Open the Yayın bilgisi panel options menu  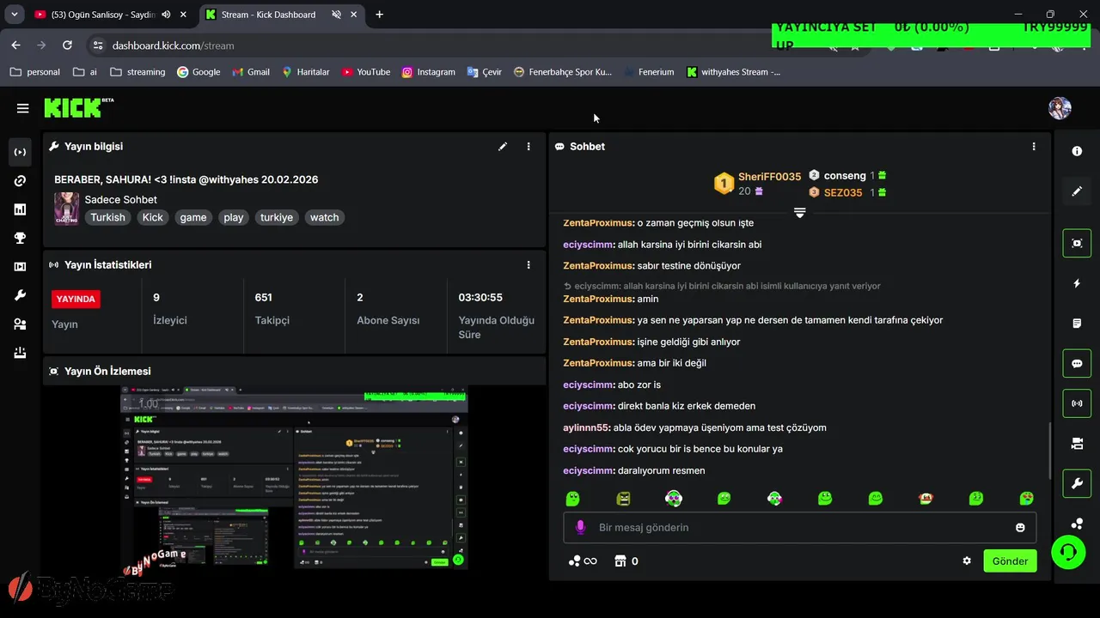tap(529, 147)
